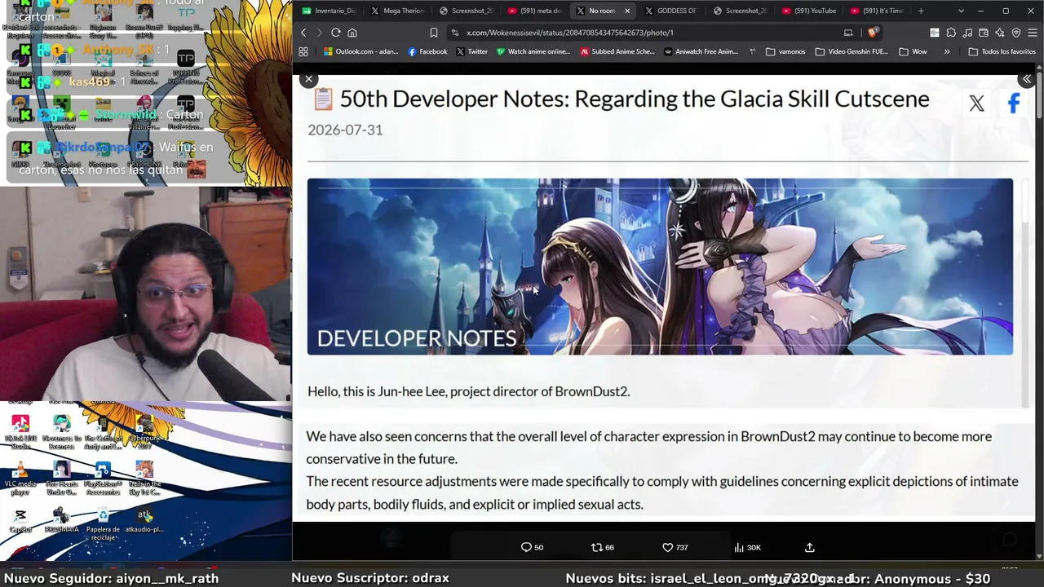Repost the tweet with 66 reposts

[x=603, y=548]
